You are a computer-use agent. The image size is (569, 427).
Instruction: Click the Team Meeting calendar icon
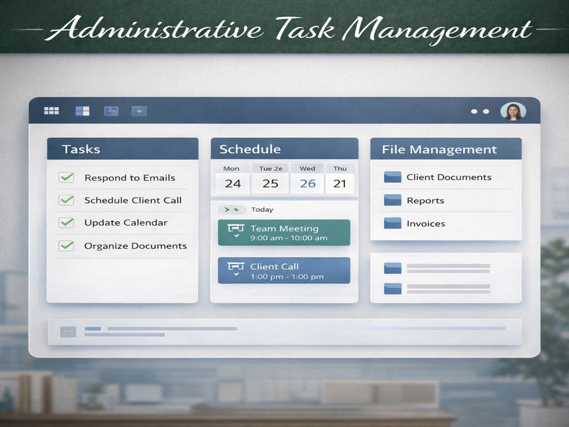(x=236, y=228)
